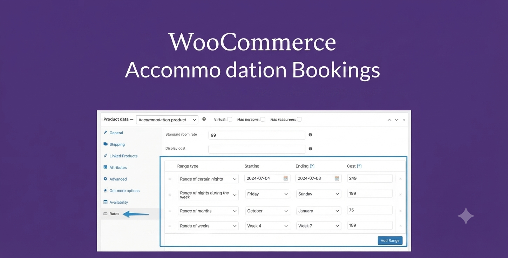Click the Add Range button
The height and width of the screenshot is (258, 508).
click(x=390, y=240)
